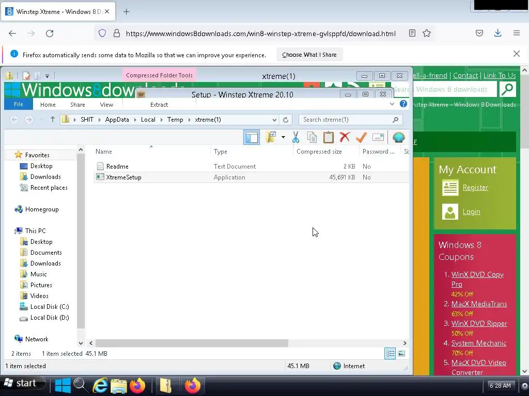Click the website search magnifier button

508,89
